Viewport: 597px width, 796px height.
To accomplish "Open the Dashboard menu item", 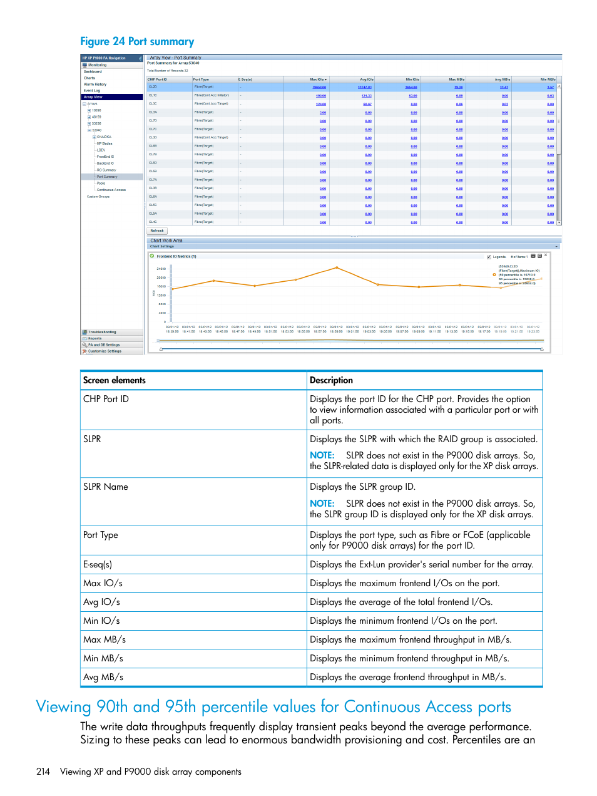I will coord(93,71).
